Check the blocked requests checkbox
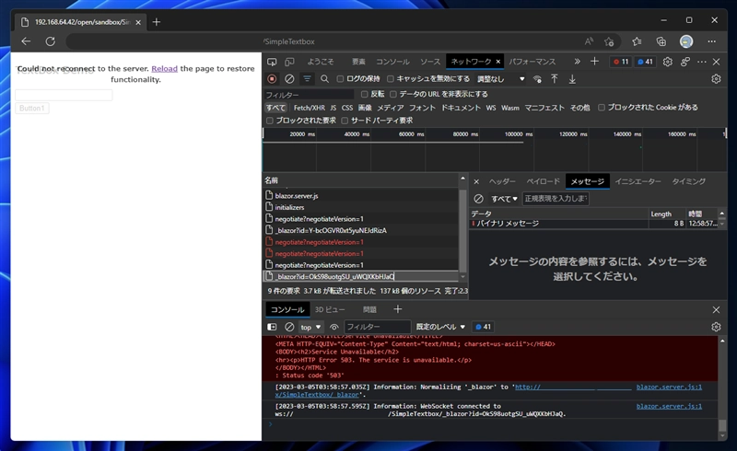This screenshot has height=451, width=737. tap(270, 121)
